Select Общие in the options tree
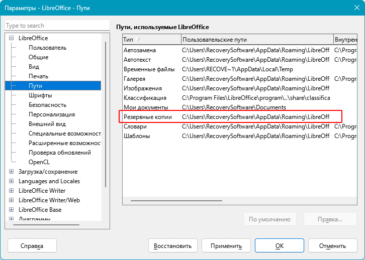Viewport: 365px width, 260px height. tap(38, 57)
